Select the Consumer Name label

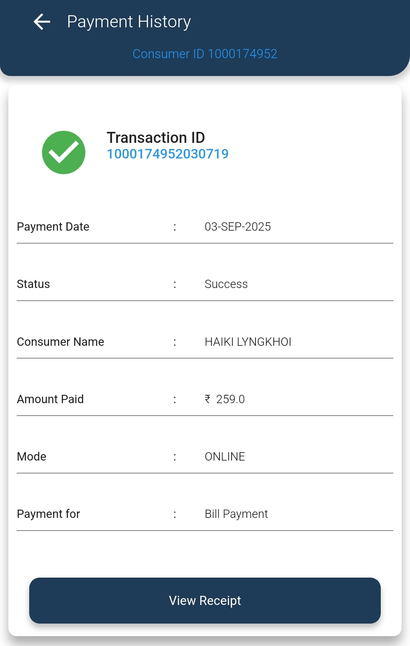(60, 342)
